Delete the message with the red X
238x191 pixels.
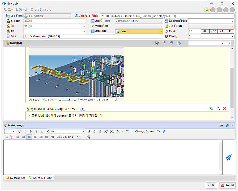[x=225, y=108]
